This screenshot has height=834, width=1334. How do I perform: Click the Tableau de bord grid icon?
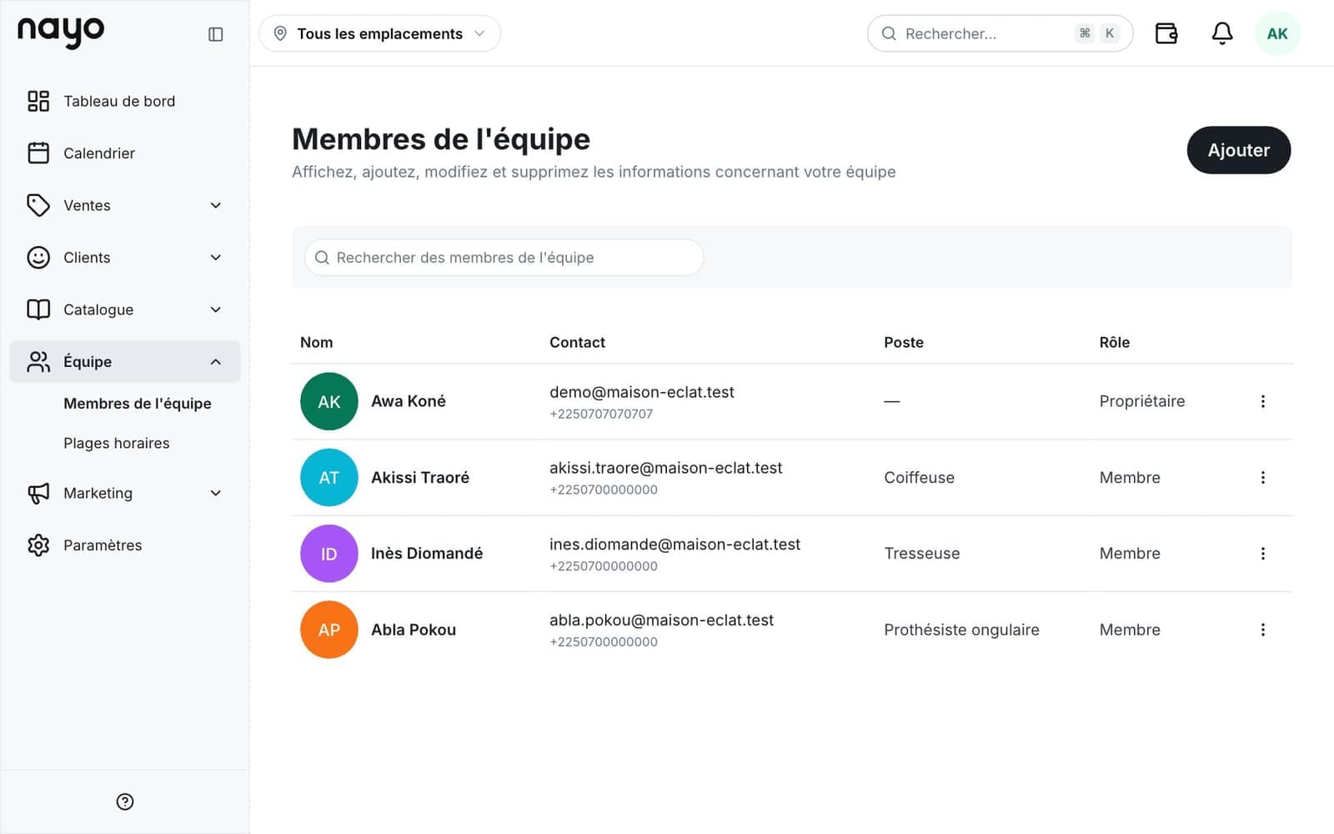click(x=38, y=101)
